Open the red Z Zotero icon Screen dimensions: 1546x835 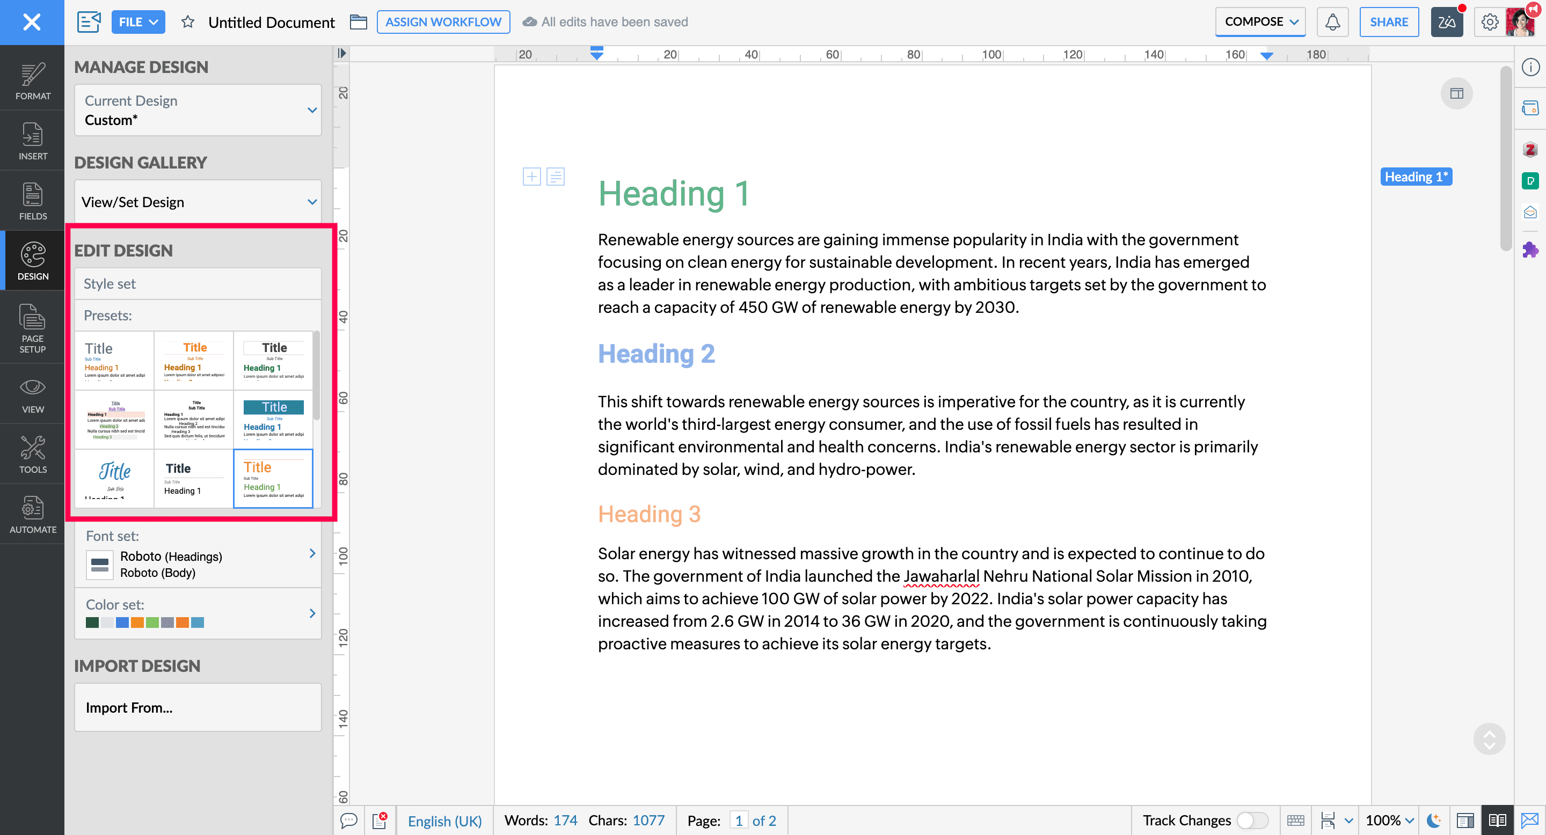pyautogui.click(x=1530, y=149)
